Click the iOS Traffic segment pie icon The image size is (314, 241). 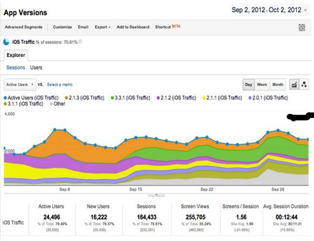point(7,42)
